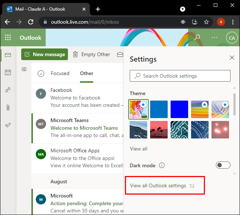Switch to the Focused tab
240x215 pixels.
point(60,74)
